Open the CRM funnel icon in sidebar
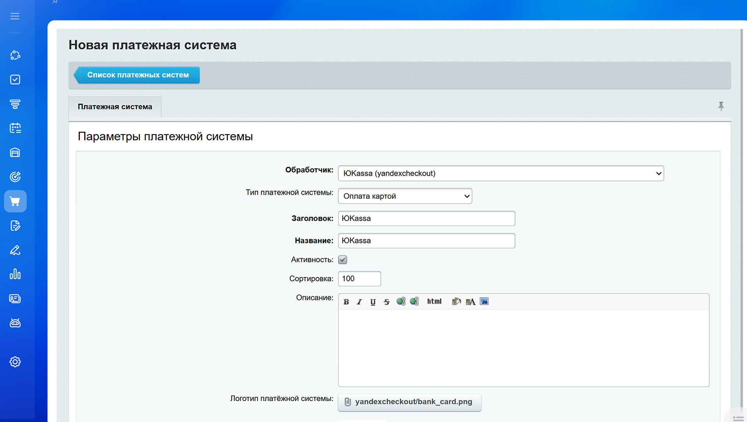 point(15,104)
